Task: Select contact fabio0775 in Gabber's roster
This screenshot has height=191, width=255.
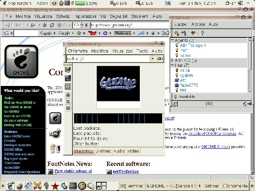Action: pyautogui.click(x=189, y=85)
